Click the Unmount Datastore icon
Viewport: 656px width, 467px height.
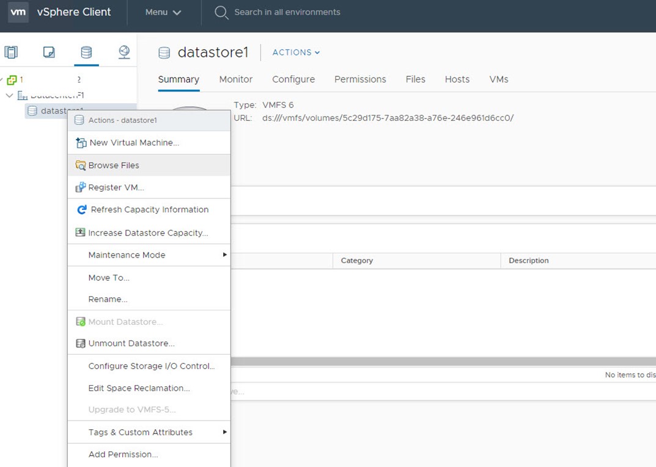80,344
